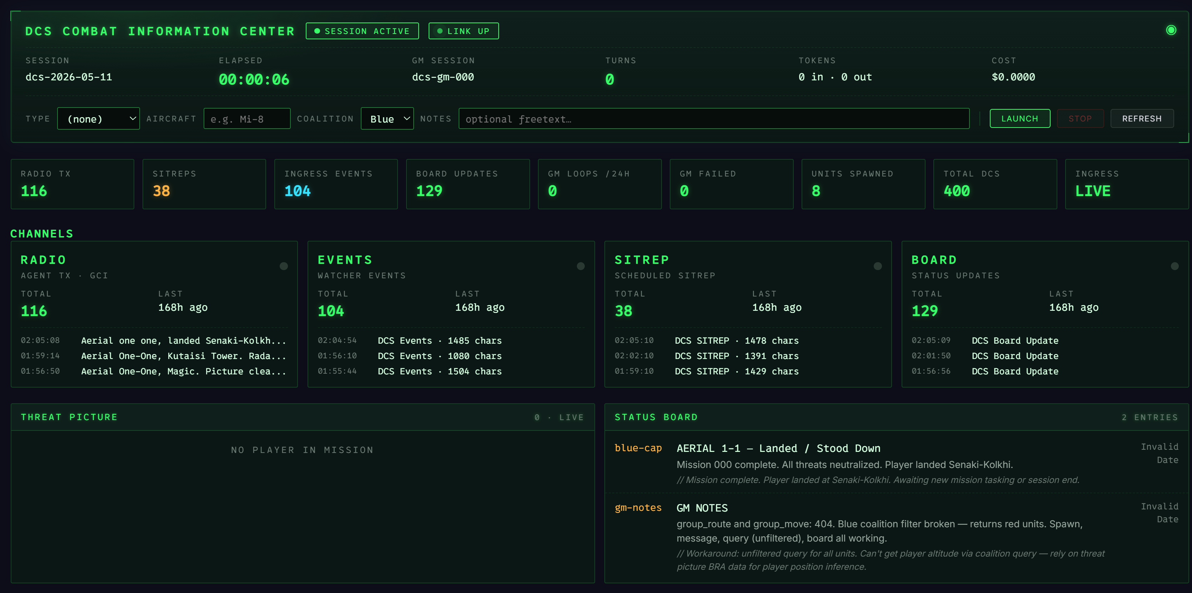Open DCS Events entry with 1080 chars
Image resolution: width=1192 pixels, height=593 pixels.
tap(451, 356)
